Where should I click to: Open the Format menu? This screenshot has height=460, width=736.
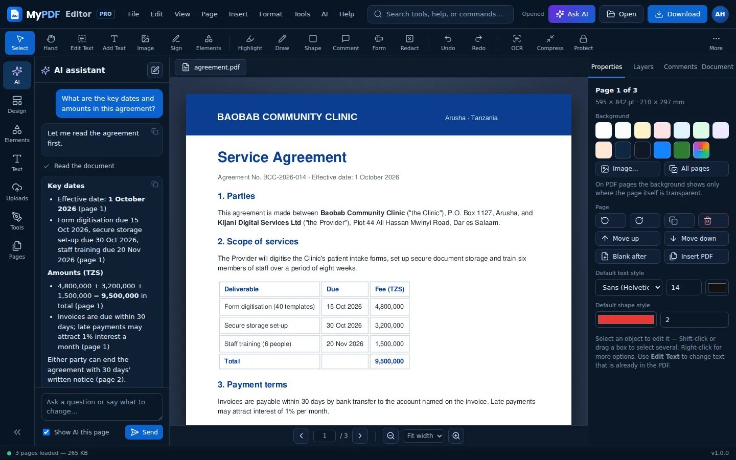pyautogui.click(x=271, y=14)
